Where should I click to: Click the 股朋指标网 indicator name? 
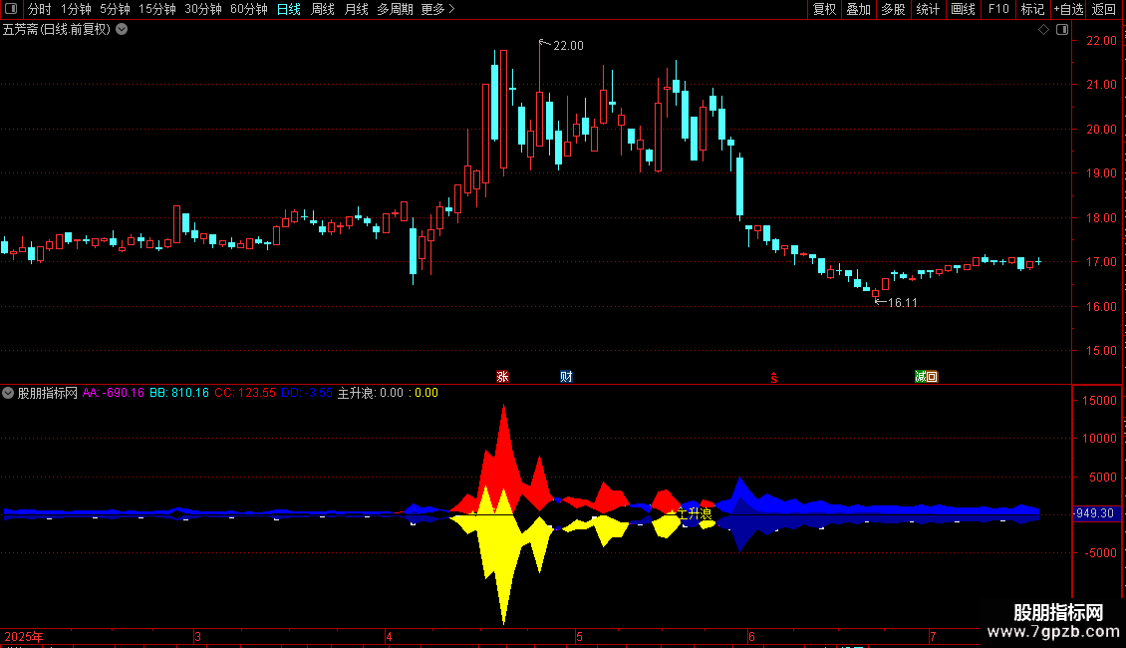point(48,393)
